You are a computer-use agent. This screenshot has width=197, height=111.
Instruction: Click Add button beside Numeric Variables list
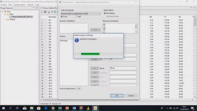95,30
